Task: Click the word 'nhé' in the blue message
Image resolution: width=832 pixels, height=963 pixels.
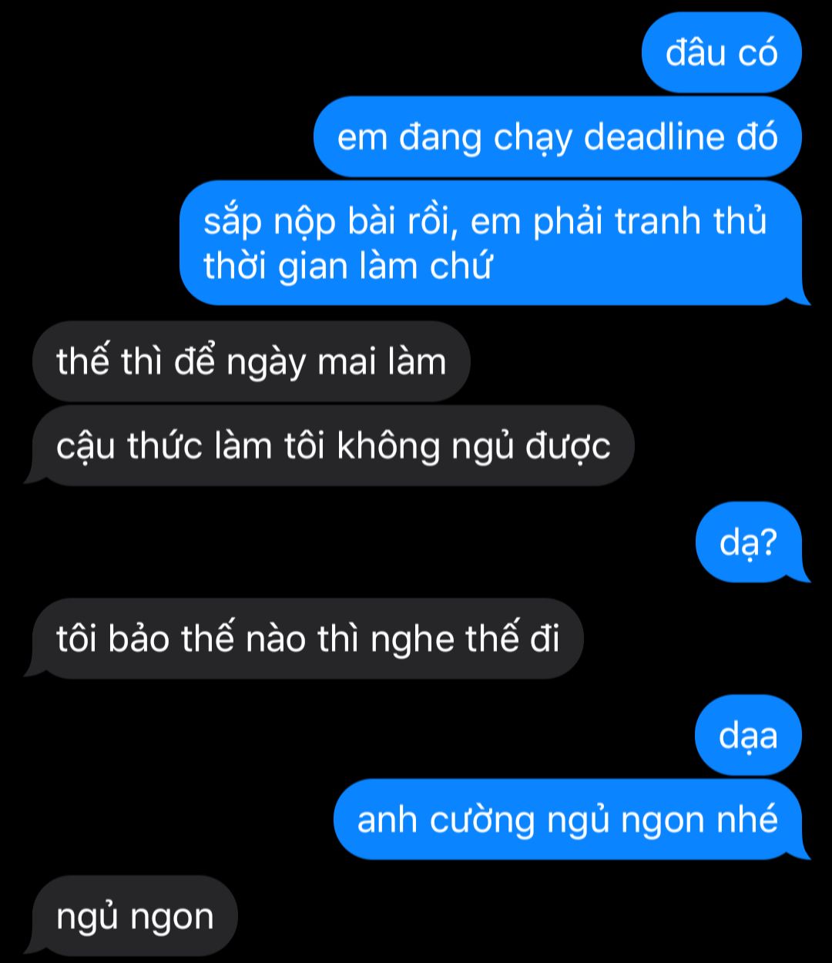Action: pos(747,820)
